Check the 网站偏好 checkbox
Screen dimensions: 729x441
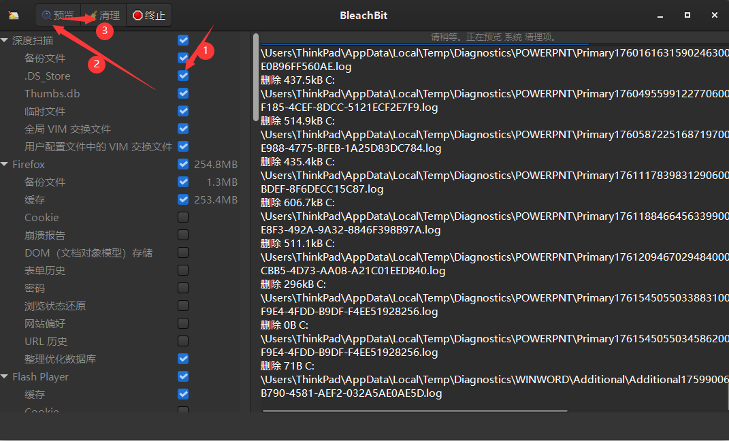tap(183, 323)
